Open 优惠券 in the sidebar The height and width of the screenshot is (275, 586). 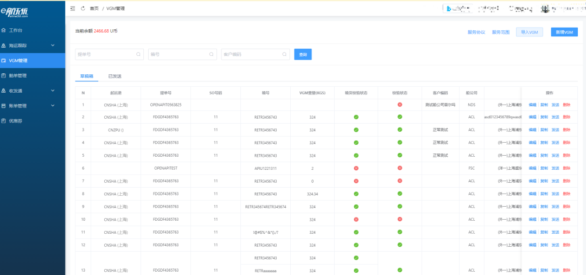(x=33, y=121)
